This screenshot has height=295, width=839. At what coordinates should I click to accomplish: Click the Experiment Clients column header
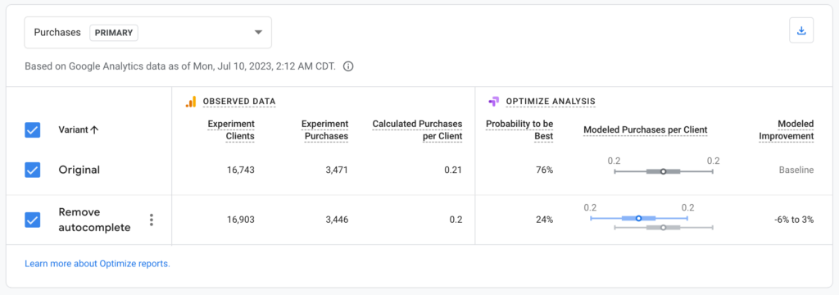[x=231, y=130]
